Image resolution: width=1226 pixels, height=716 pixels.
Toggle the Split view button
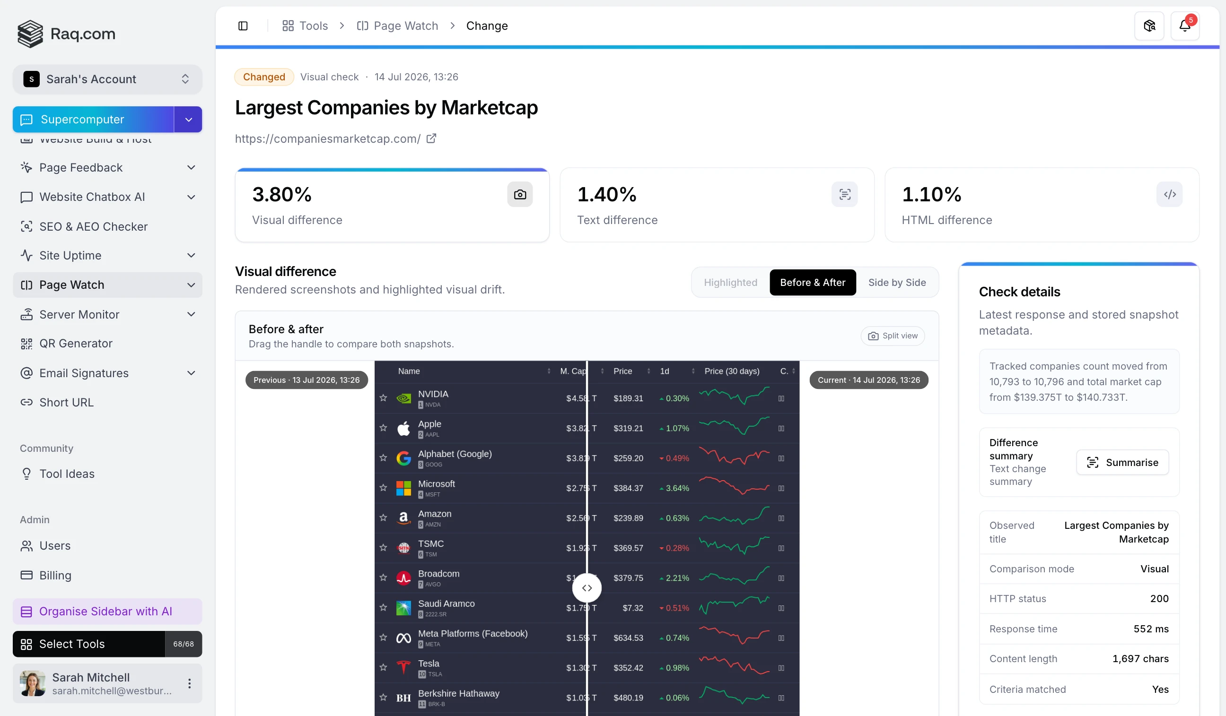point(893,336)
